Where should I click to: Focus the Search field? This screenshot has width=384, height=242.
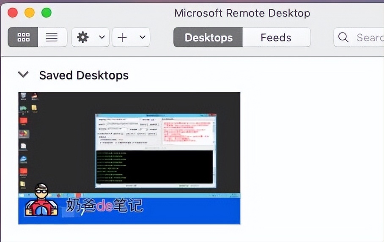[x=359, y=37]
